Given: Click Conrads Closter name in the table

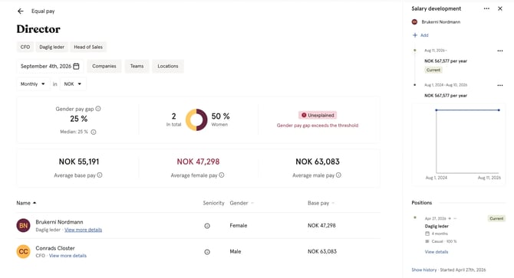Looking at the screenshot, I should 55,248.
